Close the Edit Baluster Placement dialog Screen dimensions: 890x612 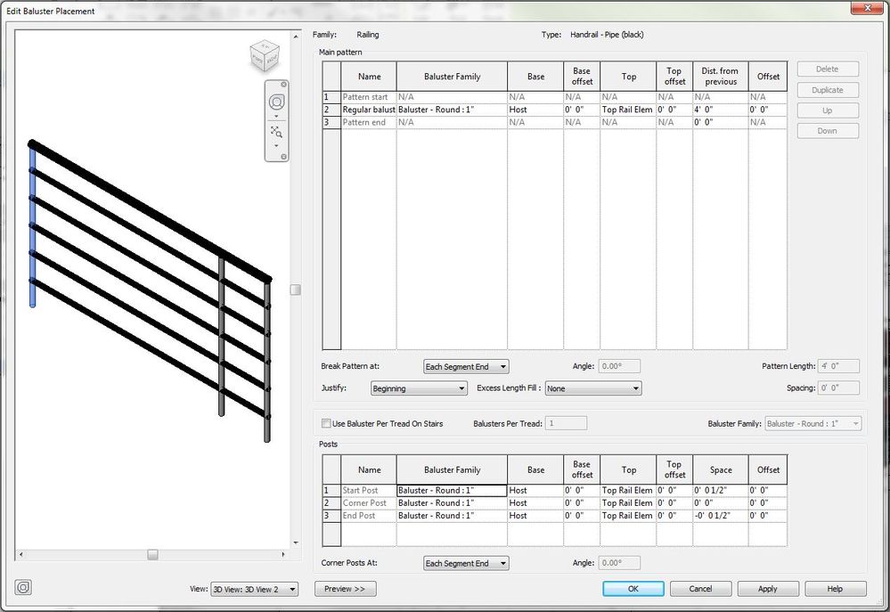(868, 8)
